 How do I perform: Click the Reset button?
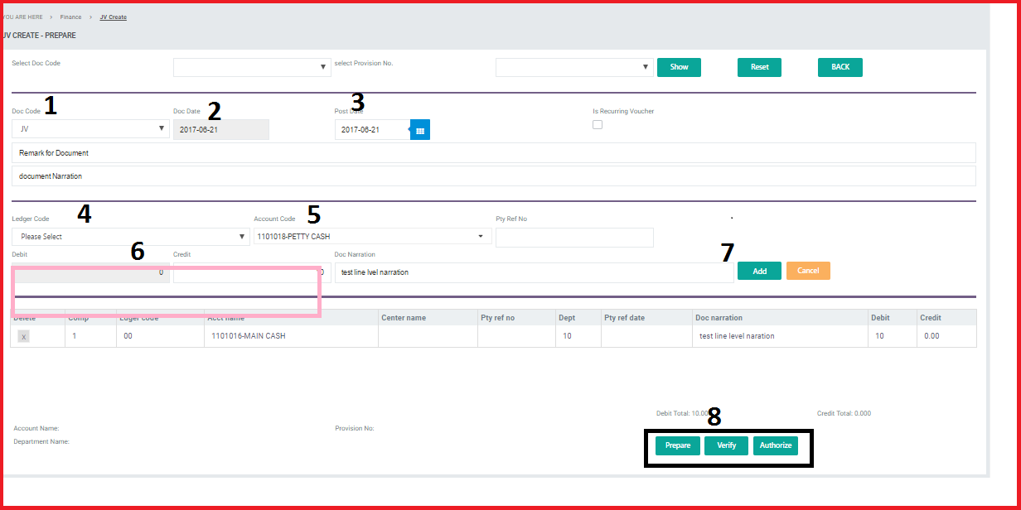[759, 67]
